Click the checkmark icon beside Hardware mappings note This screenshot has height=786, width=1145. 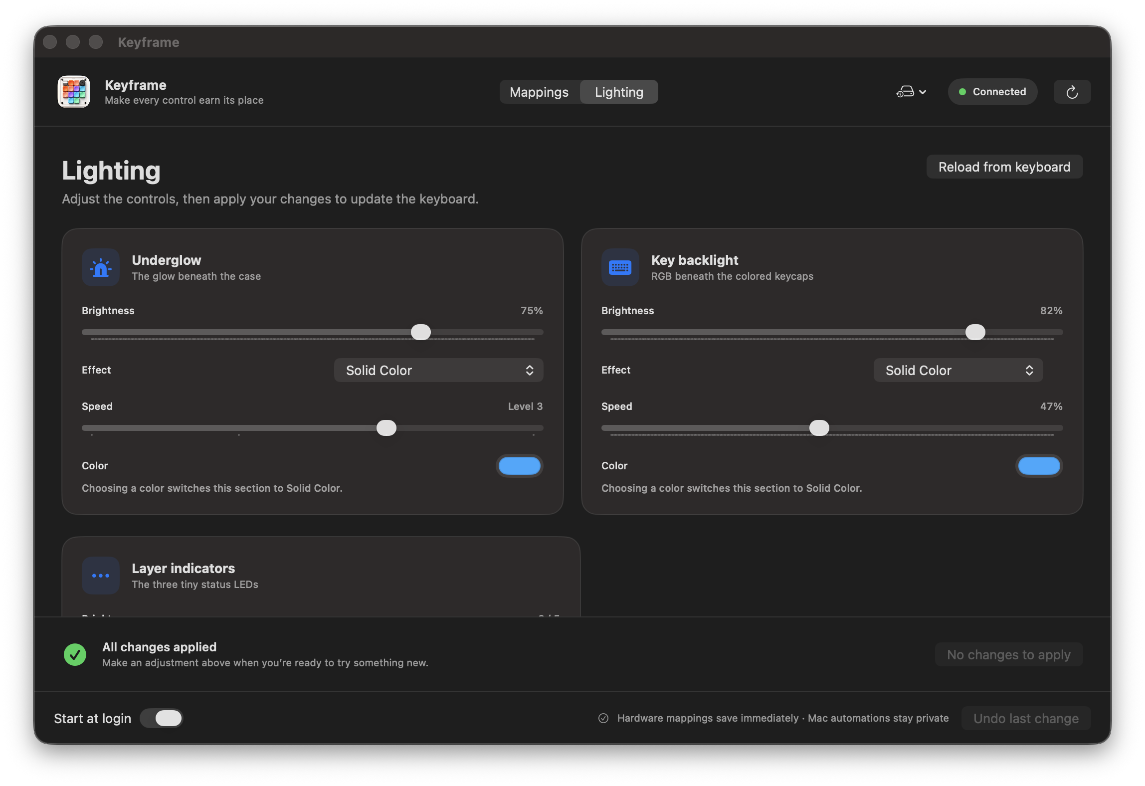tap(603, 718)
